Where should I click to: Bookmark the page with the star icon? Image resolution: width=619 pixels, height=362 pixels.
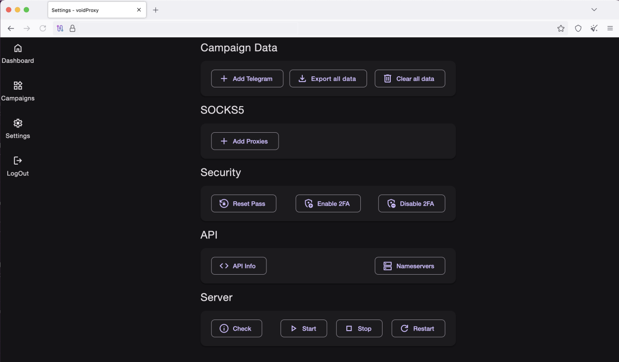coord(561,28)
